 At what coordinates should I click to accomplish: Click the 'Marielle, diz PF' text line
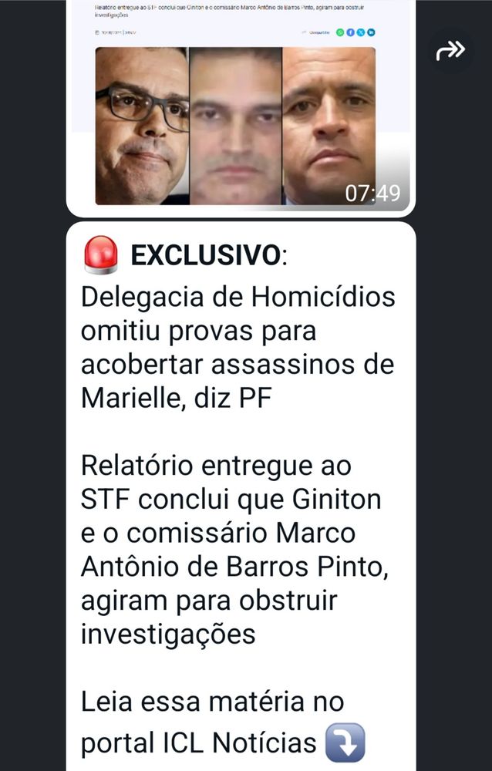point(176,399)
